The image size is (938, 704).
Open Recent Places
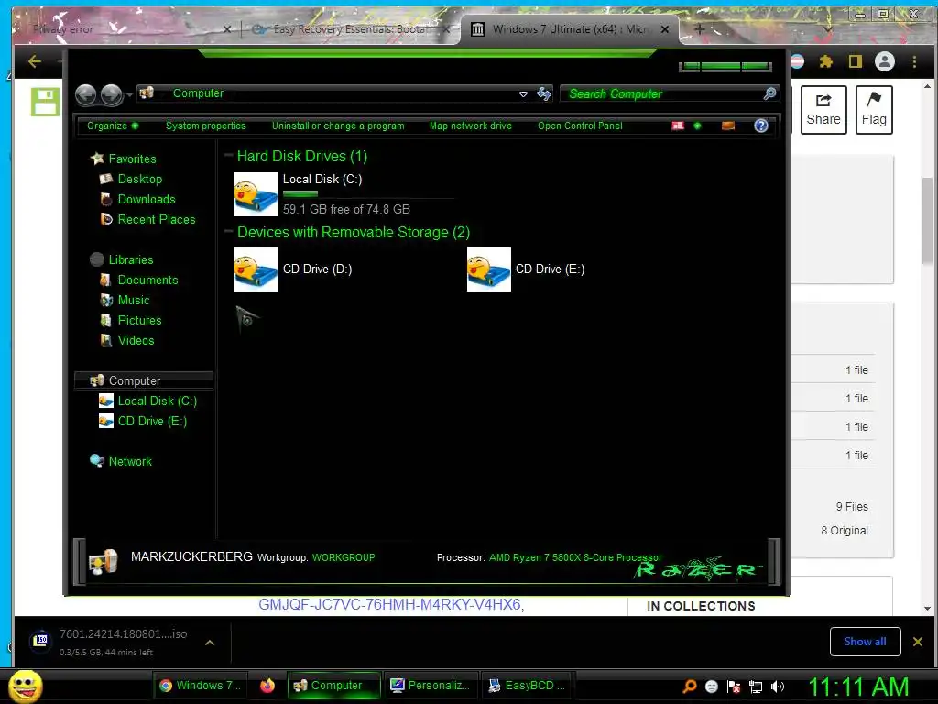point(156,220)
